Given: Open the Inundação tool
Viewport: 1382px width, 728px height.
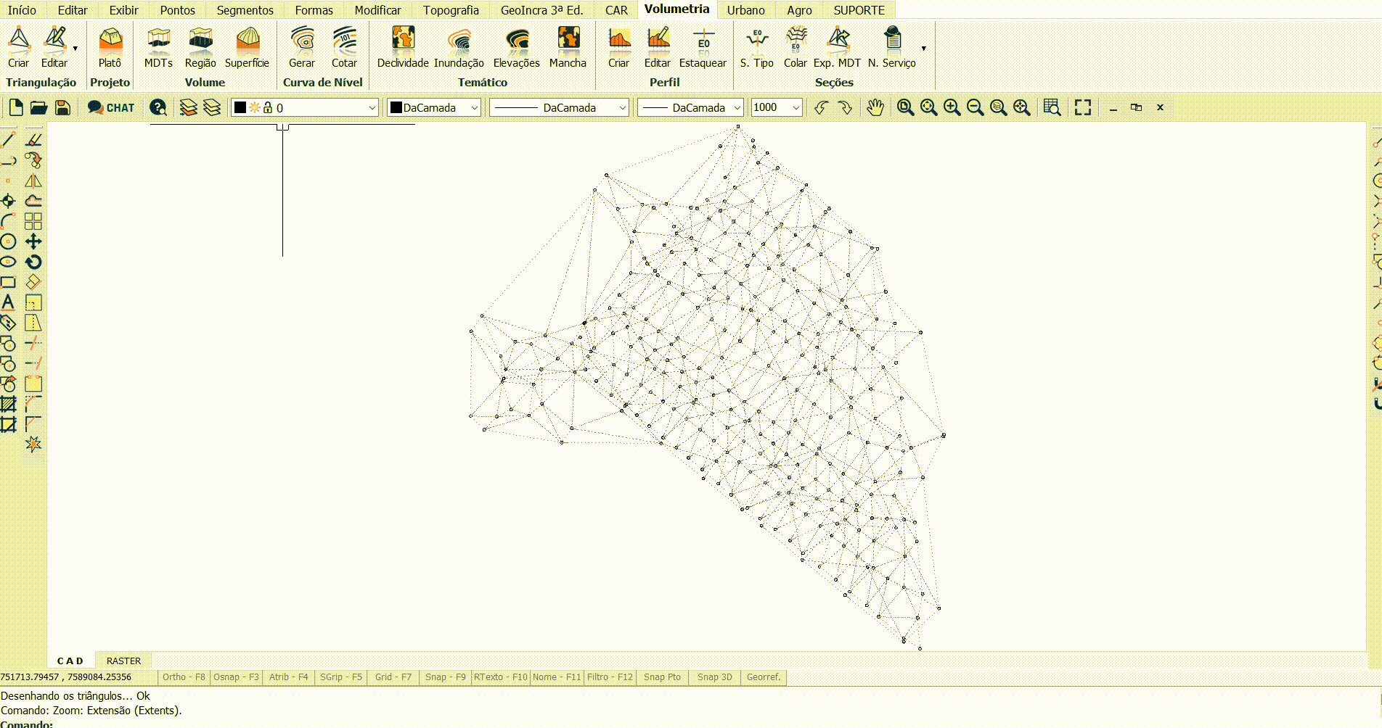Looking at the screenshot, I should click(x=459, y=47).
